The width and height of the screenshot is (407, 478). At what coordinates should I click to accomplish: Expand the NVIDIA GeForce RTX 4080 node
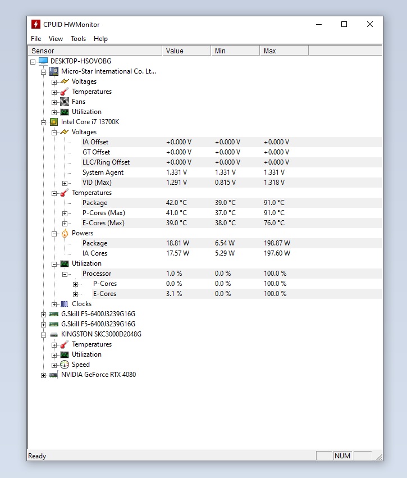44,375
